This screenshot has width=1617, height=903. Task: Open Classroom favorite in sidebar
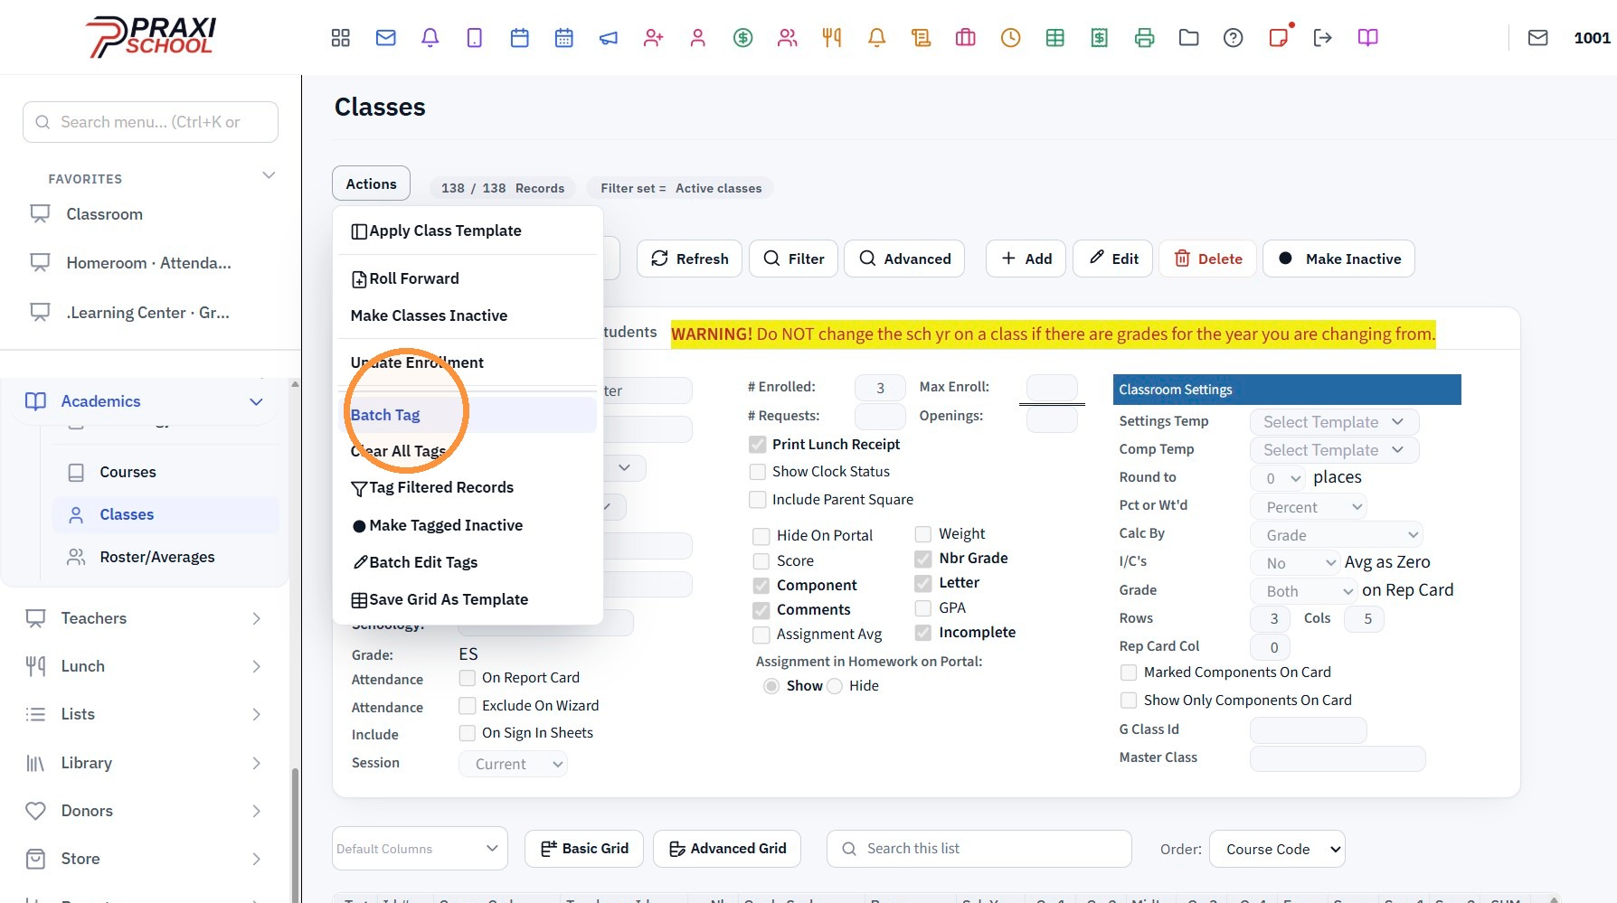point(104,215)
